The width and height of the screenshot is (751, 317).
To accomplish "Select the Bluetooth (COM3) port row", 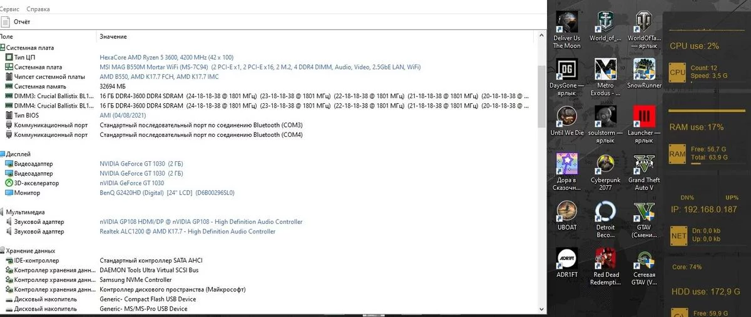I will click(x=201, y=125).
